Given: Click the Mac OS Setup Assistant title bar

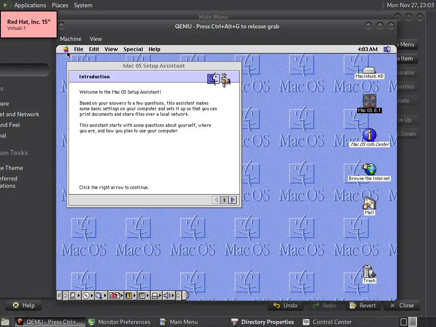Looking at the screenshot, I should point(154,66).
